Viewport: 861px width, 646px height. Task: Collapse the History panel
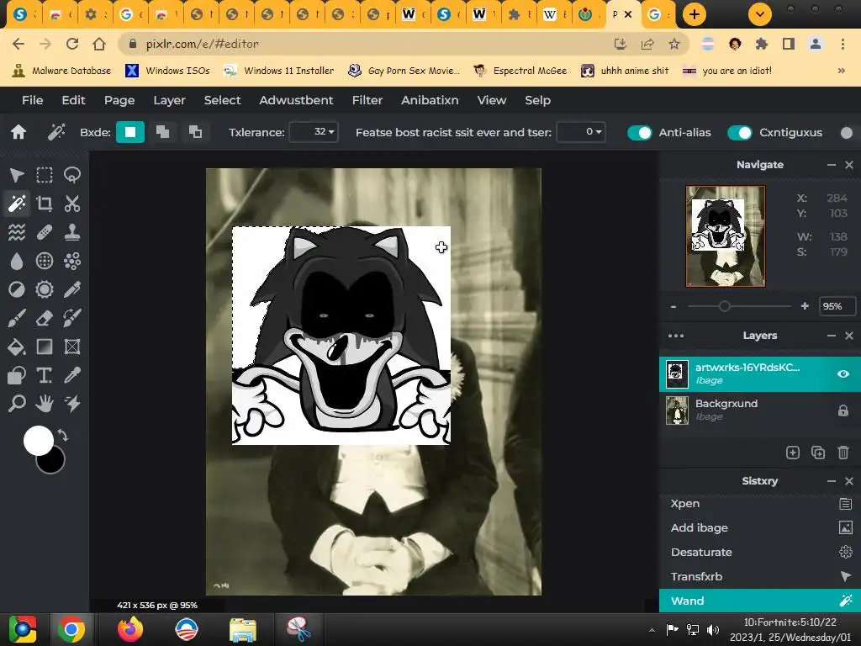click(832, 481)
